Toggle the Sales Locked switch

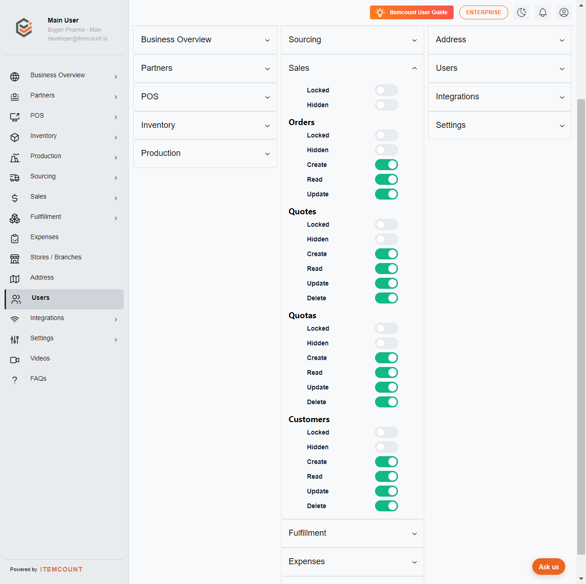[387, 90]
